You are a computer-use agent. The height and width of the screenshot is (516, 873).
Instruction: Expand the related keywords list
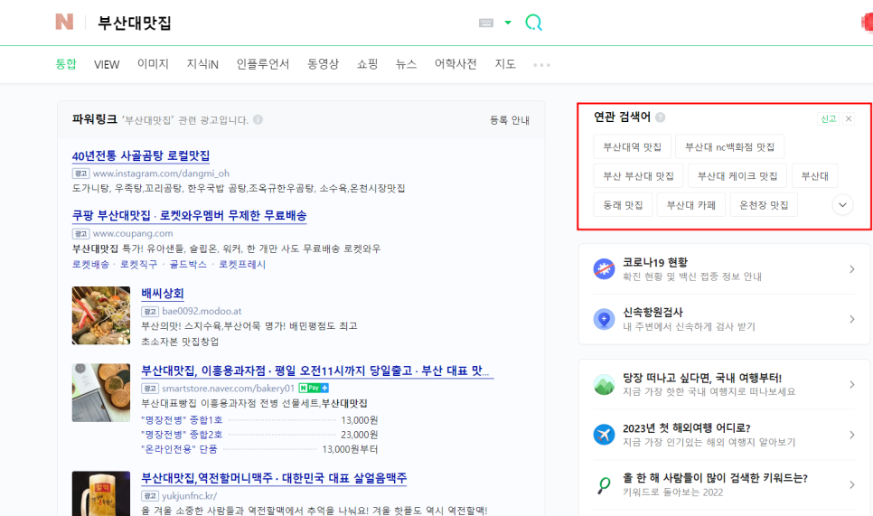842,205
